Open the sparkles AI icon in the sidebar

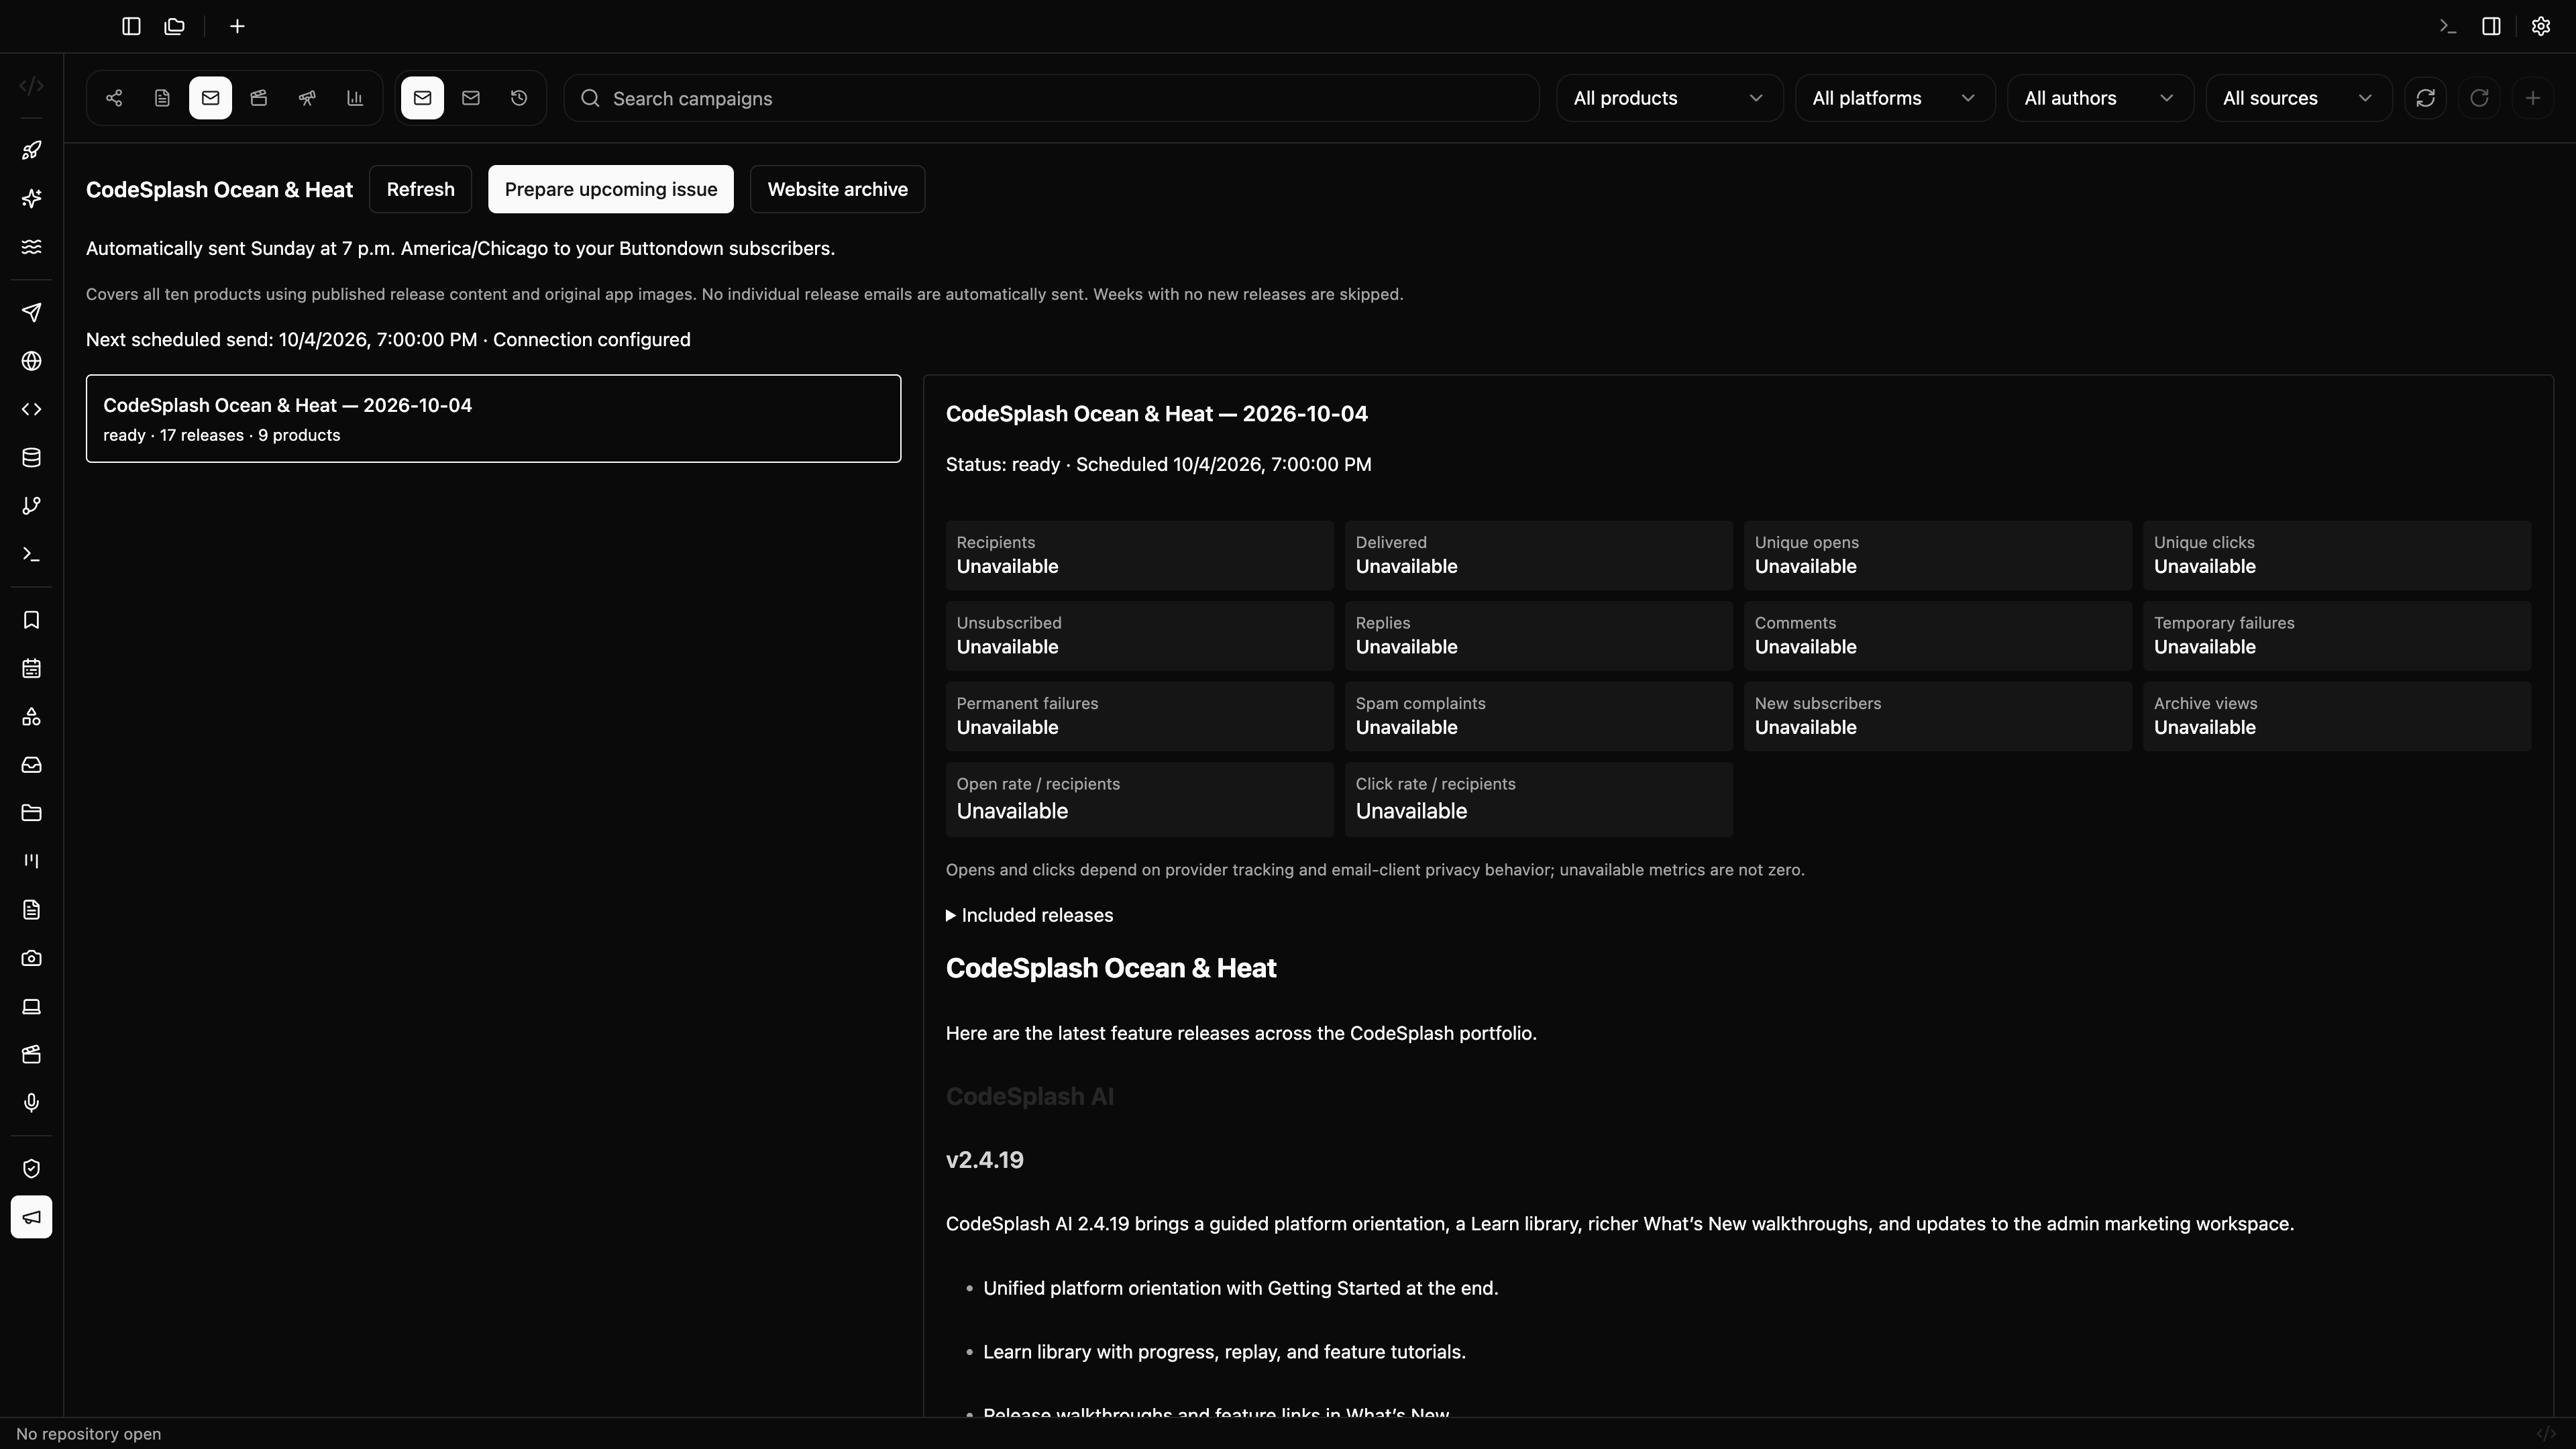click(32, 199)
